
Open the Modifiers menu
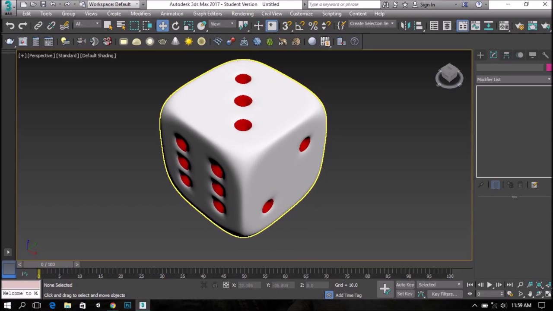(140, 13)
